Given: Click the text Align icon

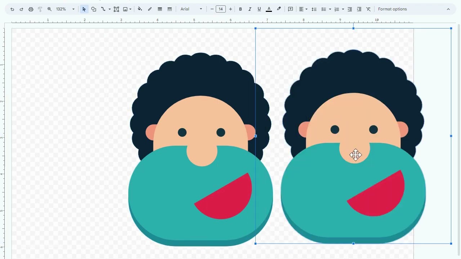Looking at the screenshot, I should click(x=301, y=9).
